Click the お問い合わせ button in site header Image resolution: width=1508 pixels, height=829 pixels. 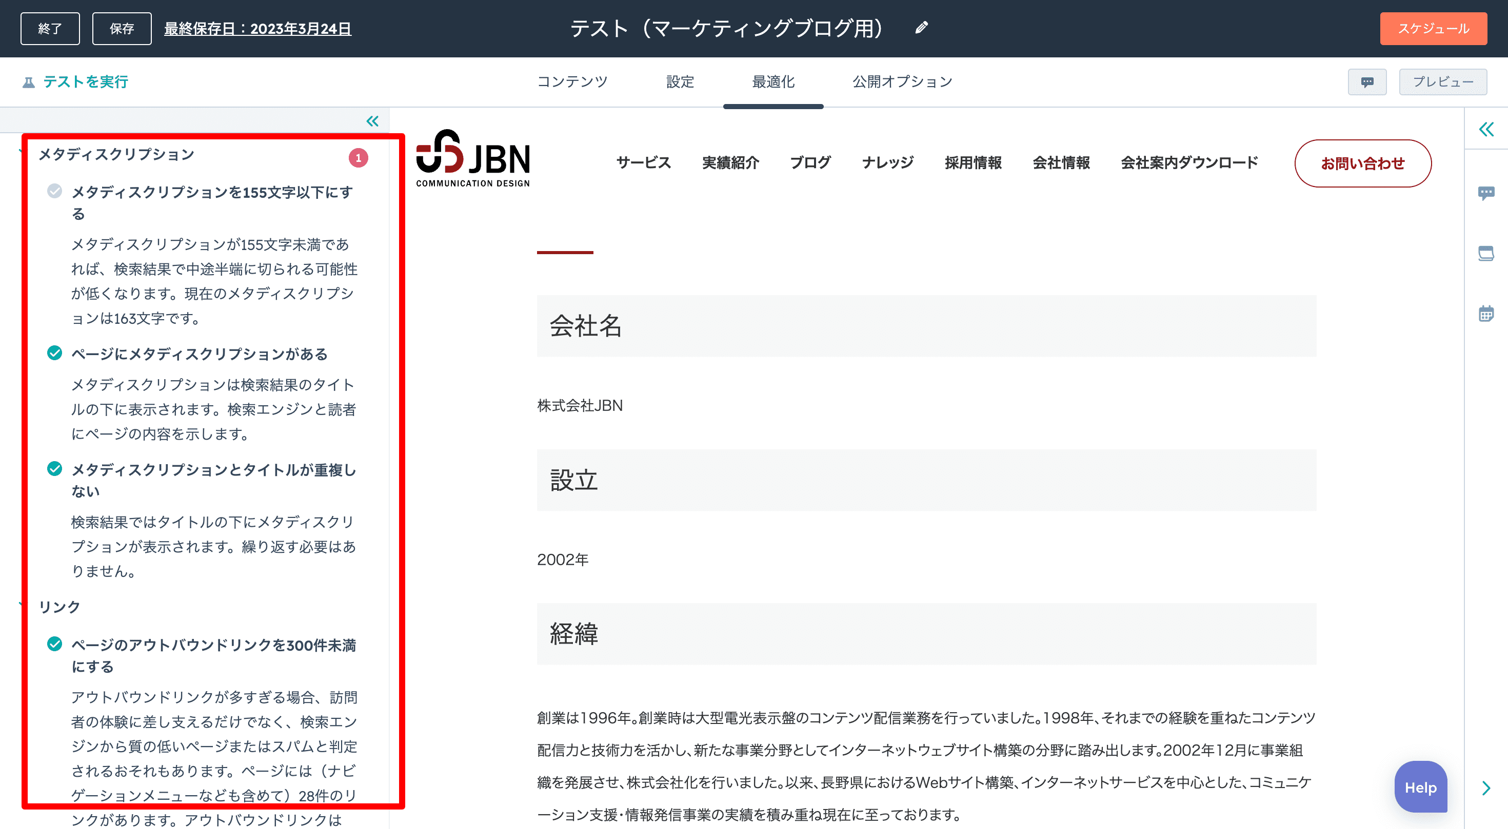point(1363,163)
